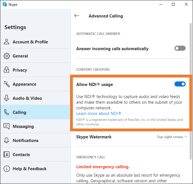Select Privacy settings label

click(20, 70)
